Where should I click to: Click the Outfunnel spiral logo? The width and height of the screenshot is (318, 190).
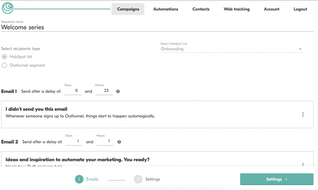7,8
